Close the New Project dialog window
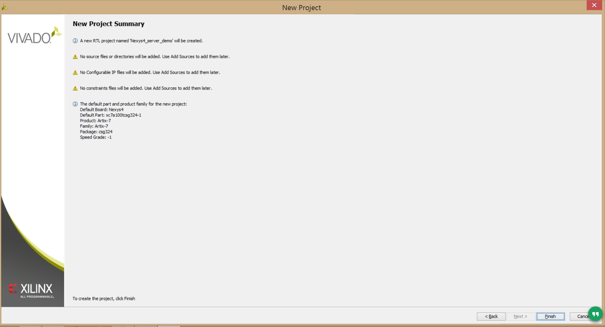Image resolution: width=605 pixels, height=327 pixels. click(x=594, y=5)
